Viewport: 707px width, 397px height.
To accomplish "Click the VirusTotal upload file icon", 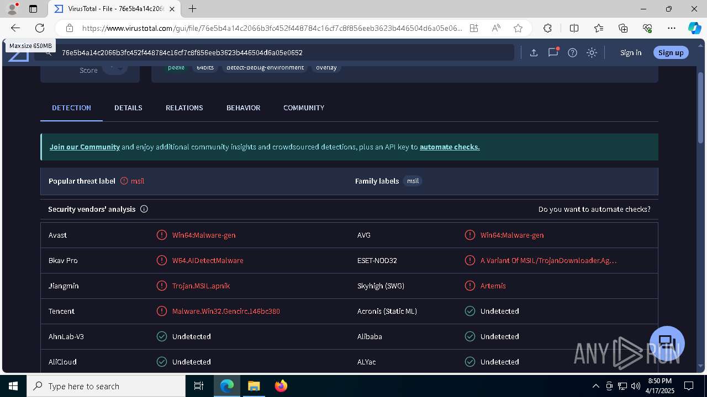I will pyautogui.click(x=534, y=52).
